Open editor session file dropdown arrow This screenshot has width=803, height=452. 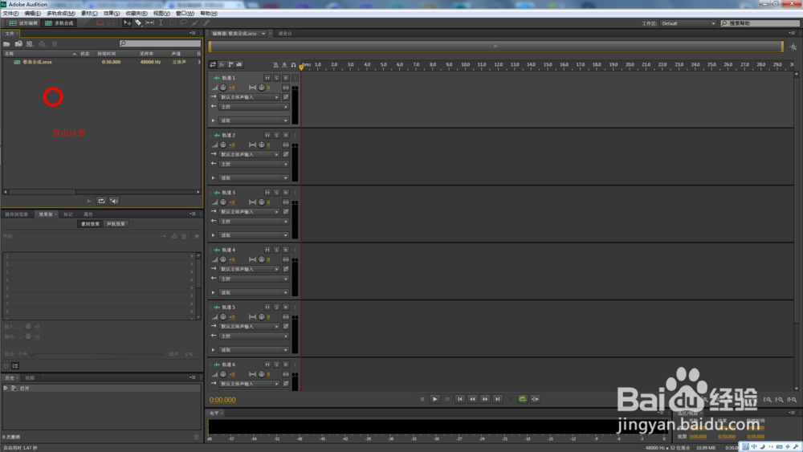pyautogui.click(x=263, y=34)
